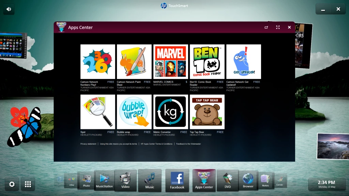Launch Browser from the dock

[x=248, y=180]
